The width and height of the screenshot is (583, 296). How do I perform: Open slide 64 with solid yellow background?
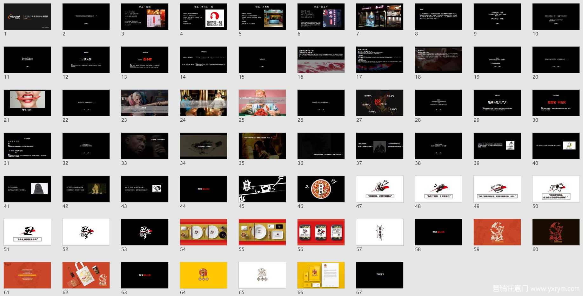(204, 275)
